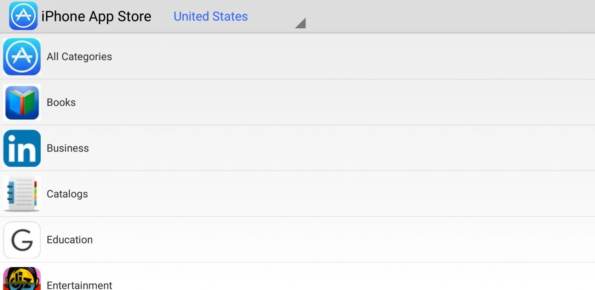Open the United States country dropdown
Image resolution: width=595 pixels, height=290 pixels.
point(211,16)
